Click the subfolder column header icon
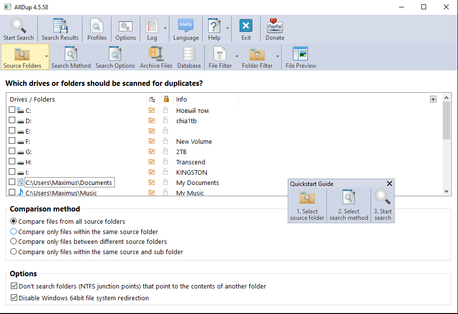The width and height of the screenshot is (458, 314). click(x=152, y=100)
